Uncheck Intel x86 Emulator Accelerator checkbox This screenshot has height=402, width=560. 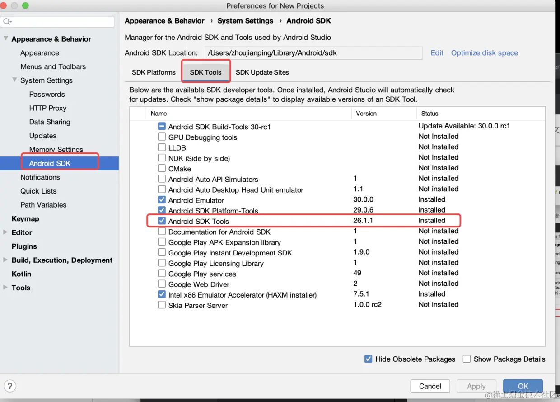(162, 294)
